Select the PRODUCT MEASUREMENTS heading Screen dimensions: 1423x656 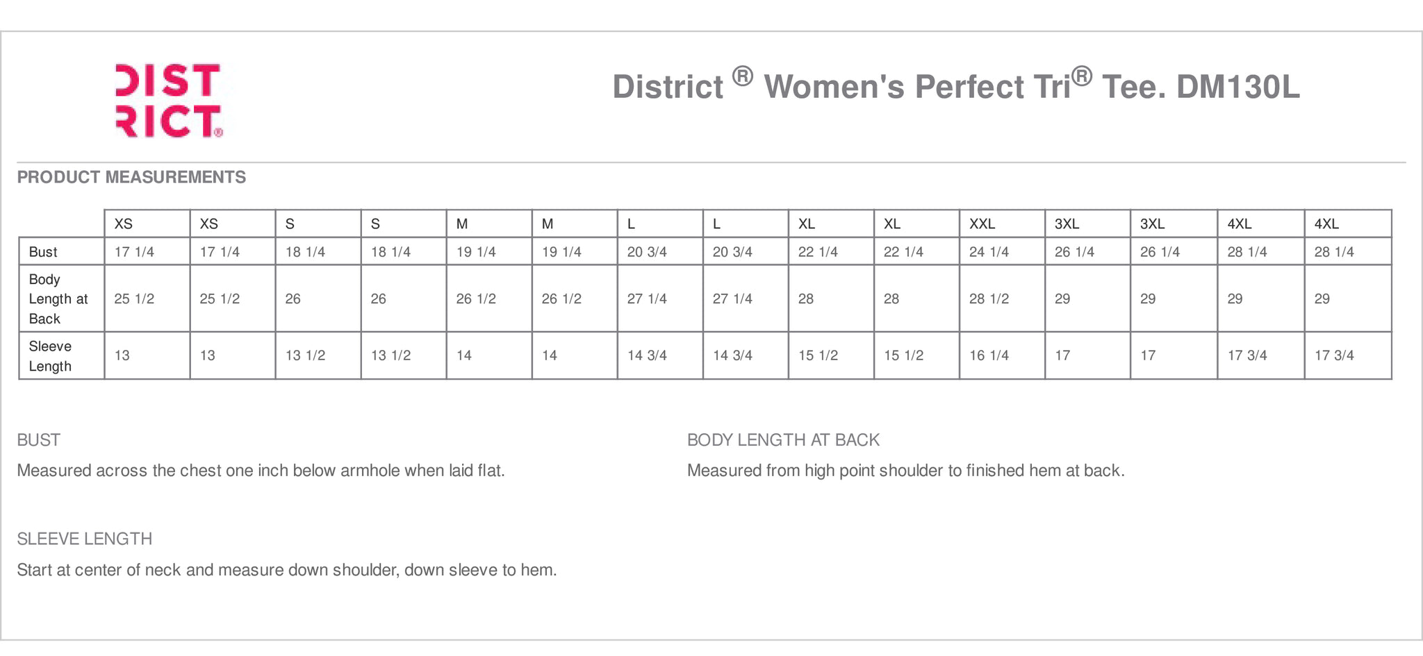[x=131, y=177]
